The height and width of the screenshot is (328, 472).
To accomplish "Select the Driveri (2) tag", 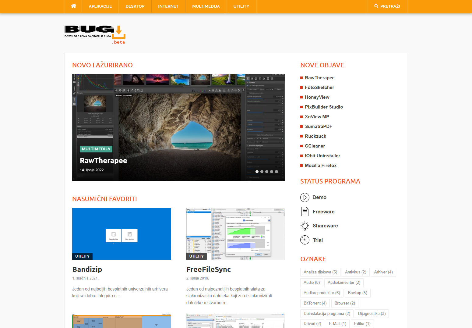I will [x=312, y=324].
